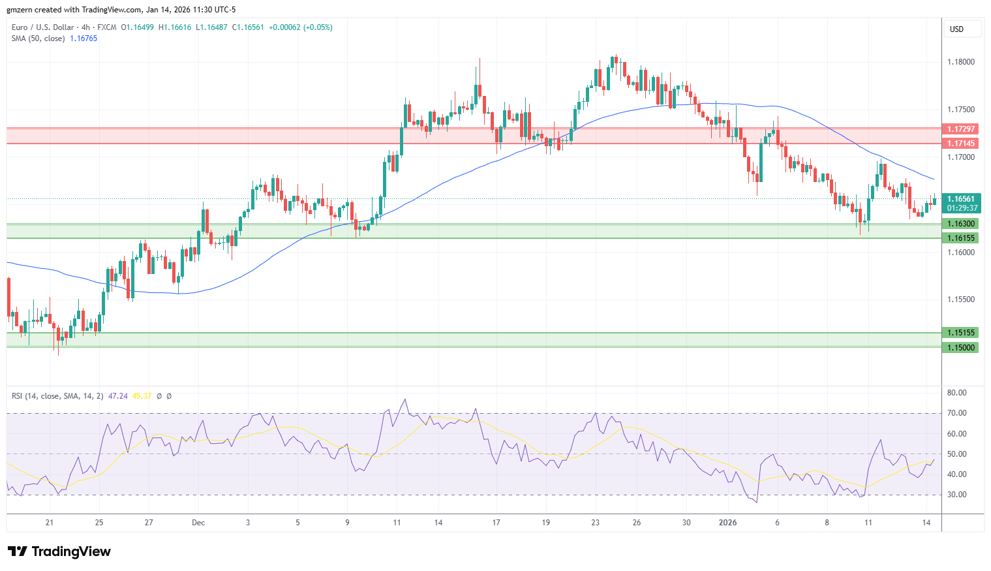Screen dimensions: 991x571
Task: Click the price axis label 1.15500
Action: (x=961, y=300)
